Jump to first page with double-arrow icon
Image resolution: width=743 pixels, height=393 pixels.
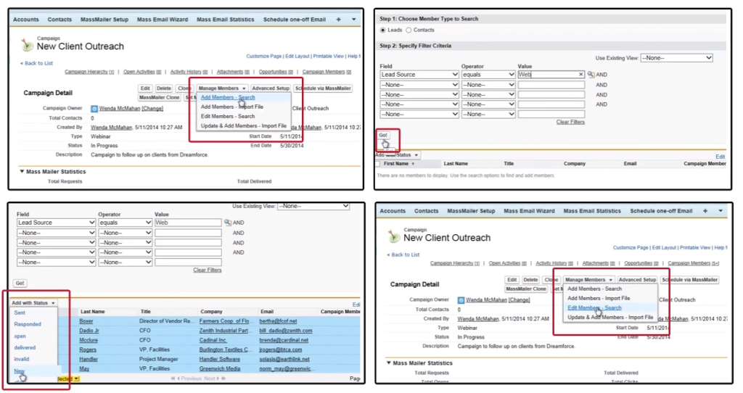click(x=173, y=378)
